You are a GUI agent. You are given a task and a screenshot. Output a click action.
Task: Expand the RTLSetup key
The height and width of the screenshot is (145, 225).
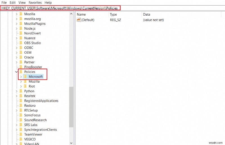(x=17, y=111)
